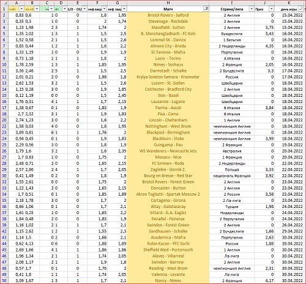Open filter dropdown on the счёт header
The image size is (306, 284).
click(x=21, y=9)
